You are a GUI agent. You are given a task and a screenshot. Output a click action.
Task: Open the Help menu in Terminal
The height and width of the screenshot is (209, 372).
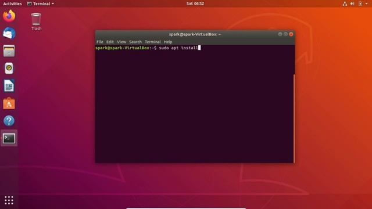coord(168,42)
